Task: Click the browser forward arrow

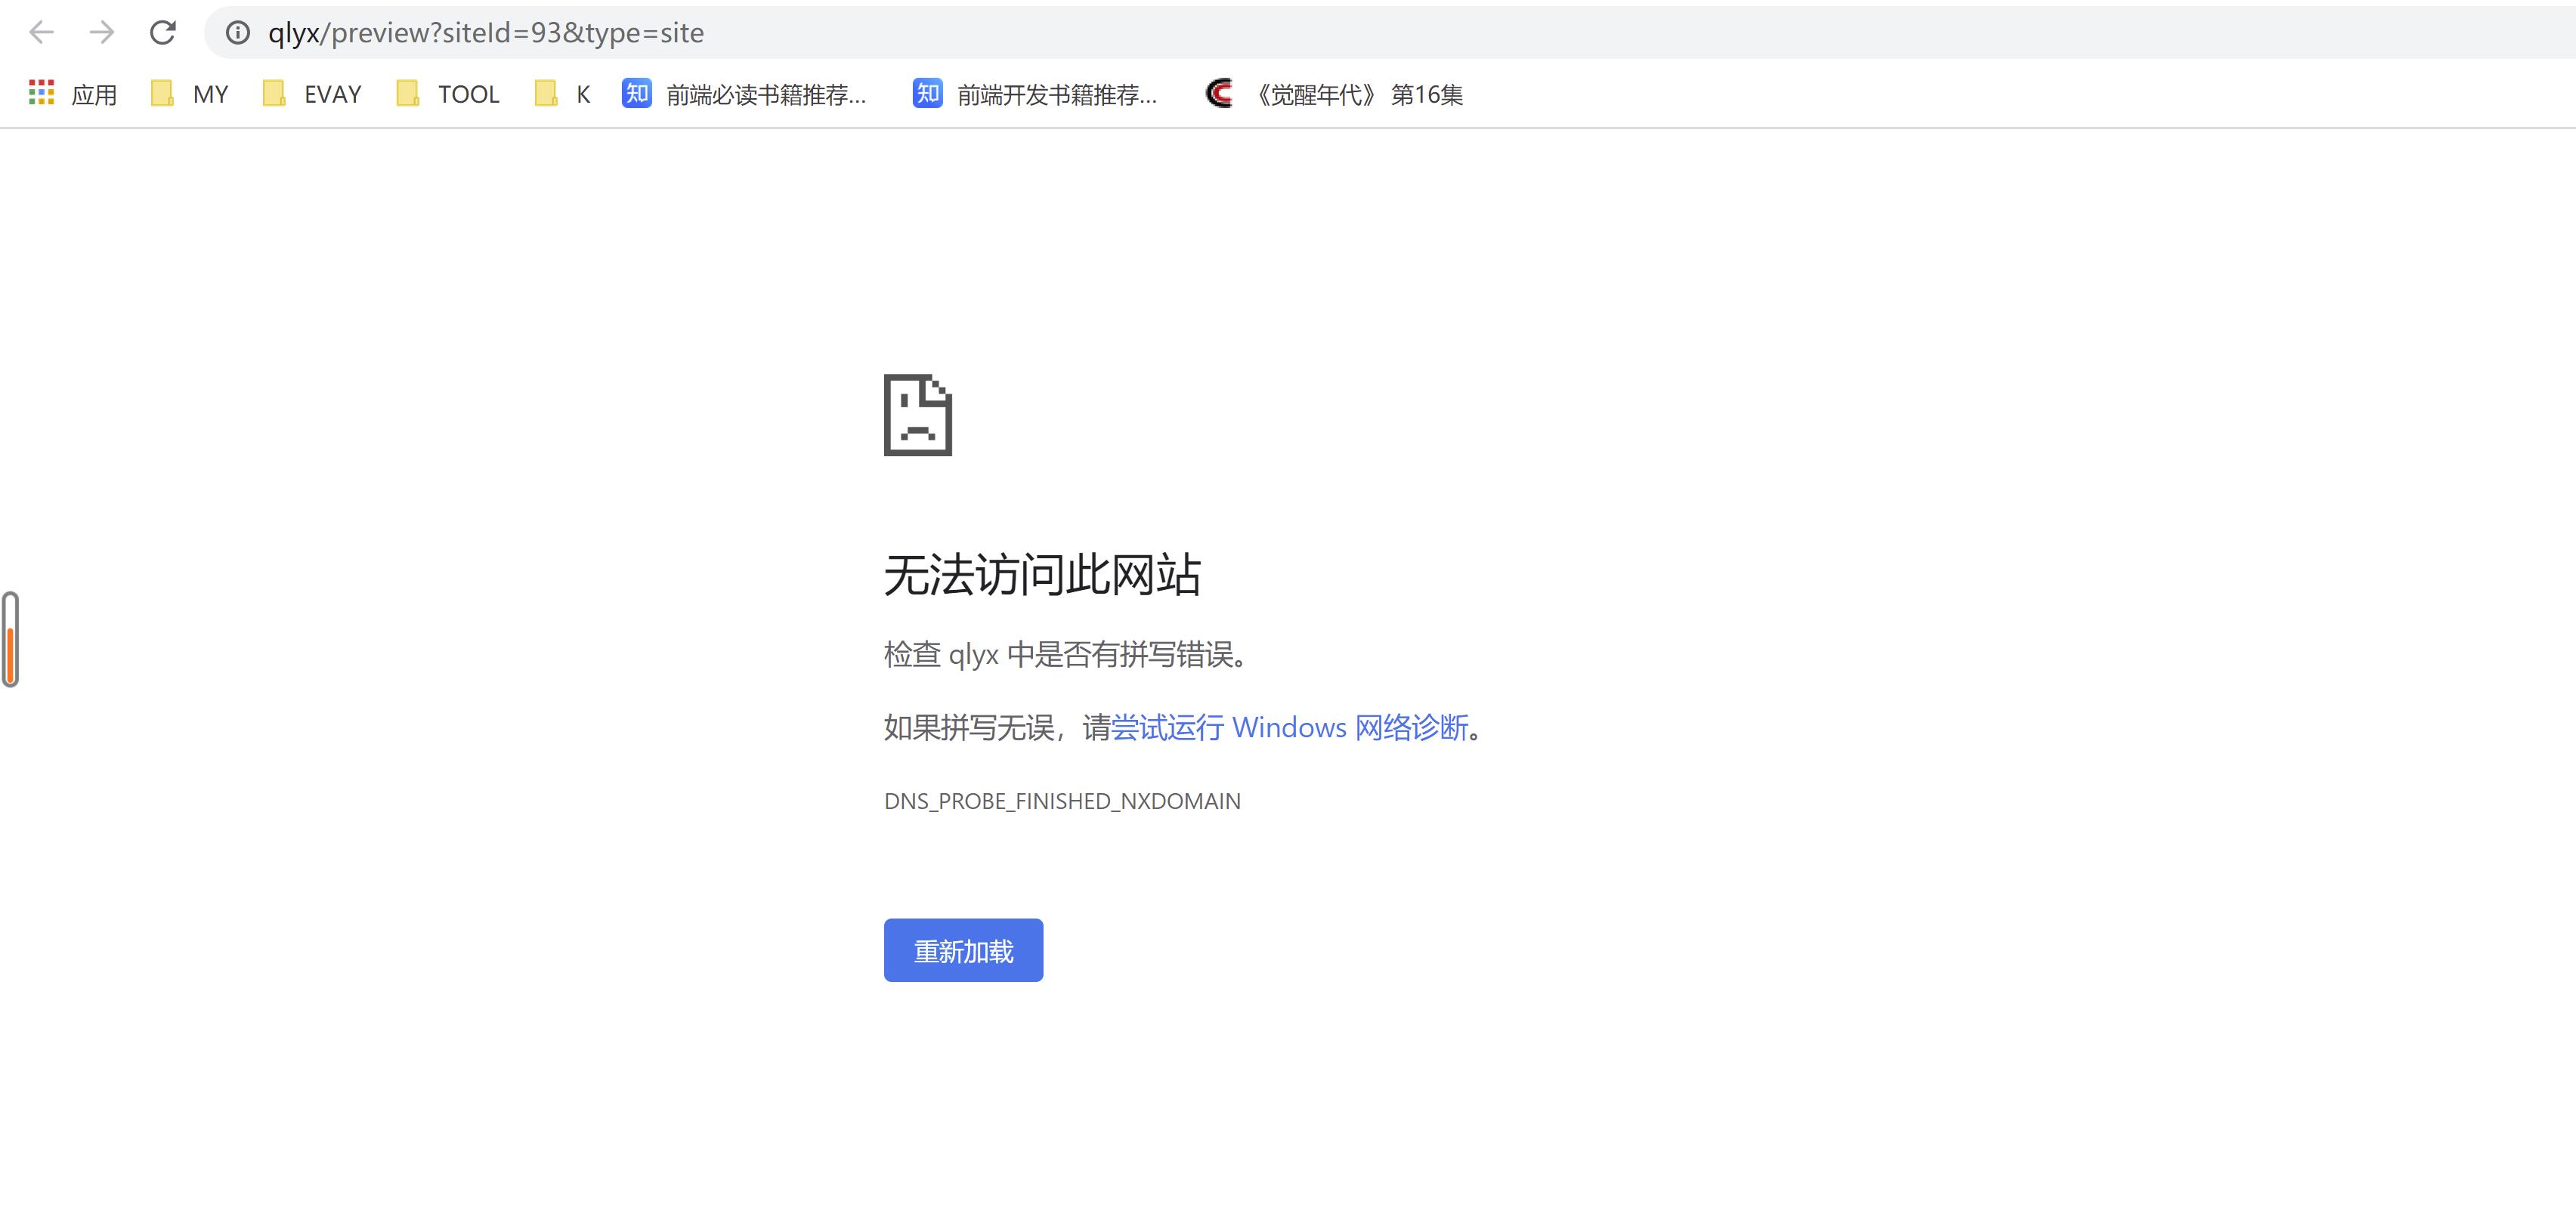Action: pyautogui.click(x=101, y=33)
